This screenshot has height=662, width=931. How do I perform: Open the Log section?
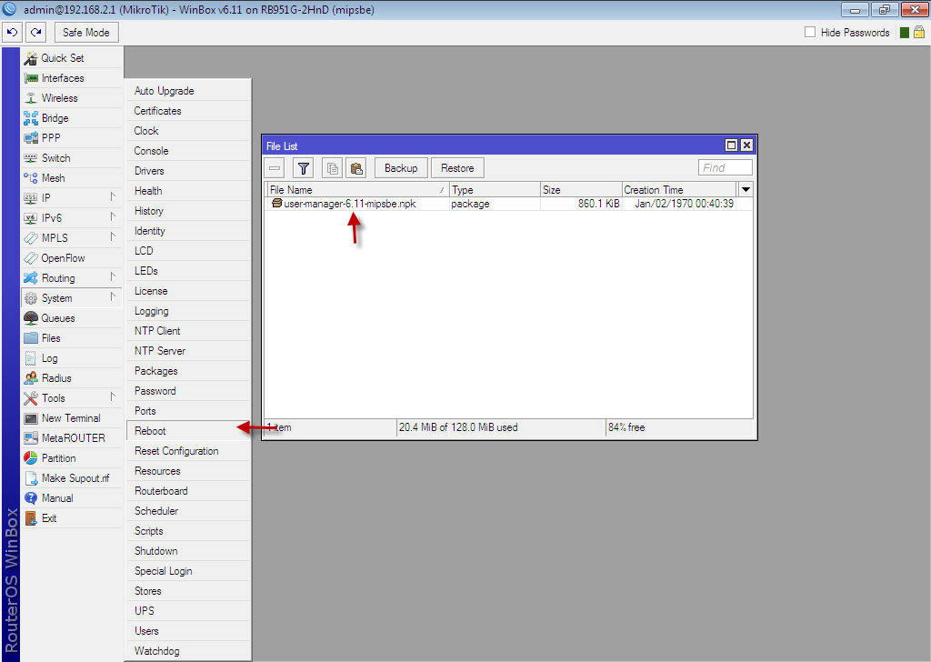[x=72, y=358]
